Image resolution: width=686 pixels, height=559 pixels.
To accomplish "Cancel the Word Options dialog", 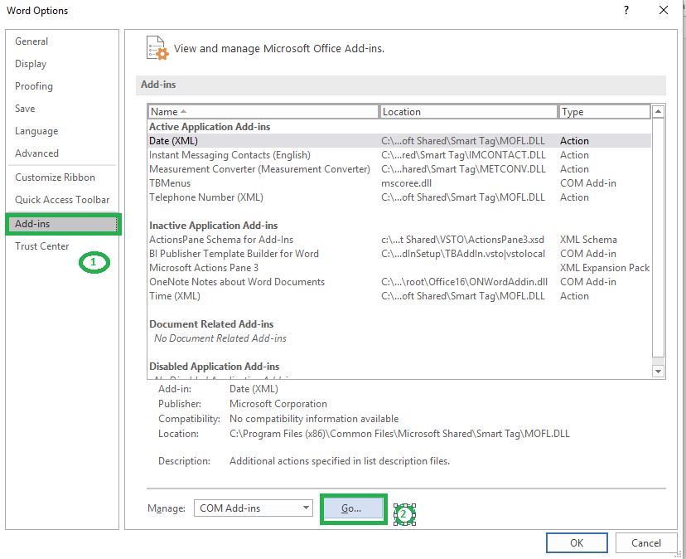I will pyautogui.click(x=645, y=543).
